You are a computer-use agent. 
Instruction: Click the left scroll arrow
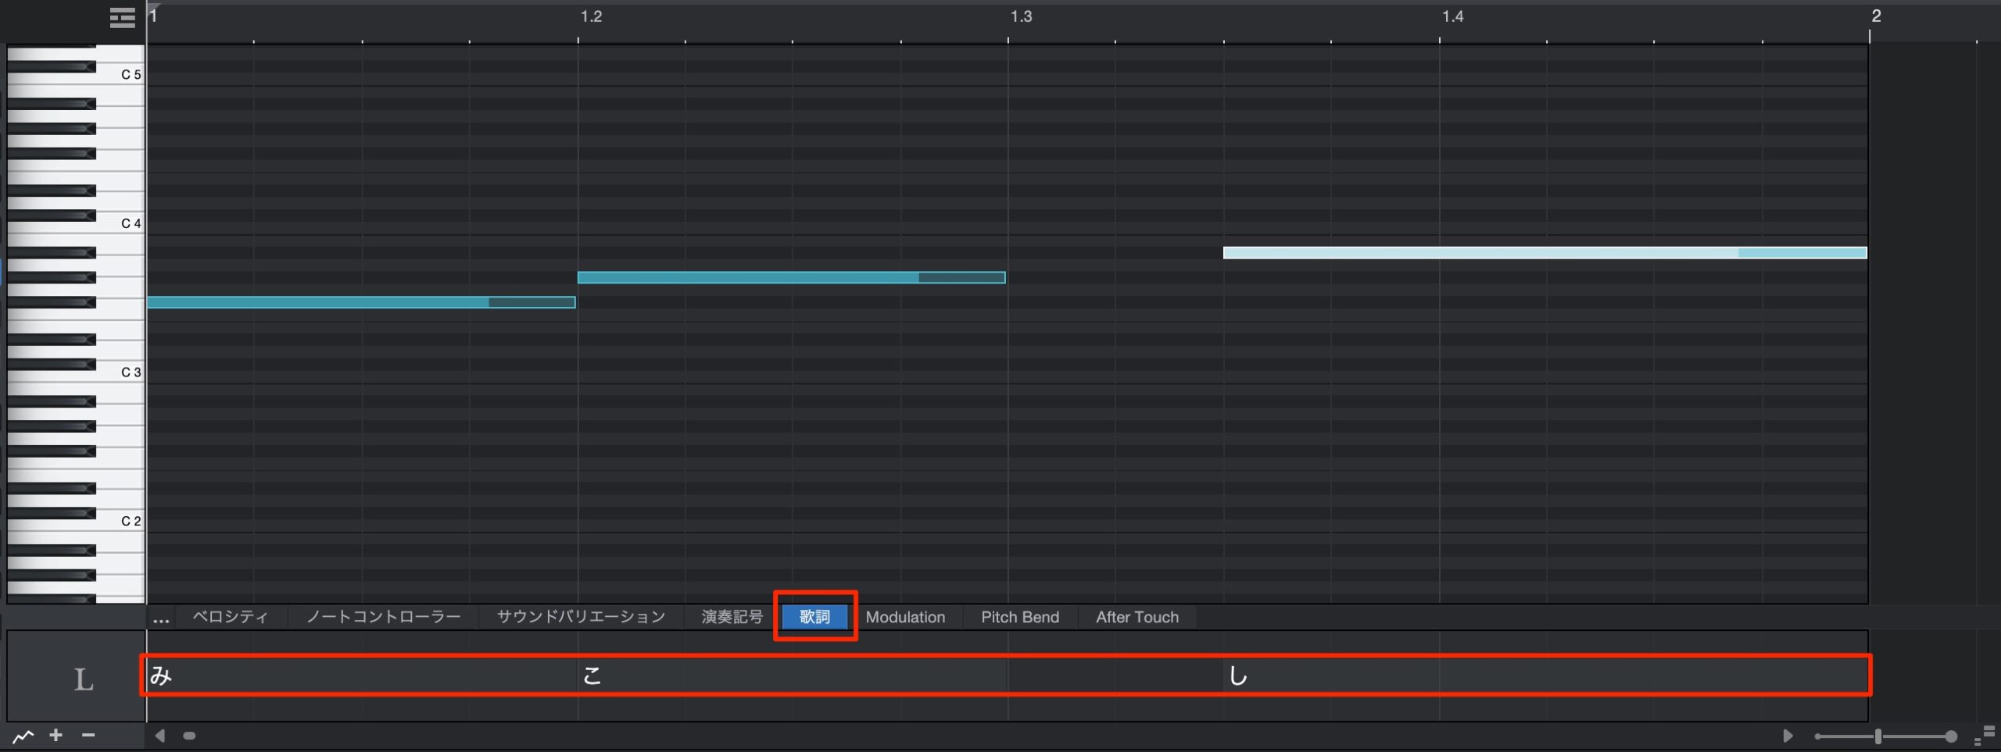[x=160, y=736]
